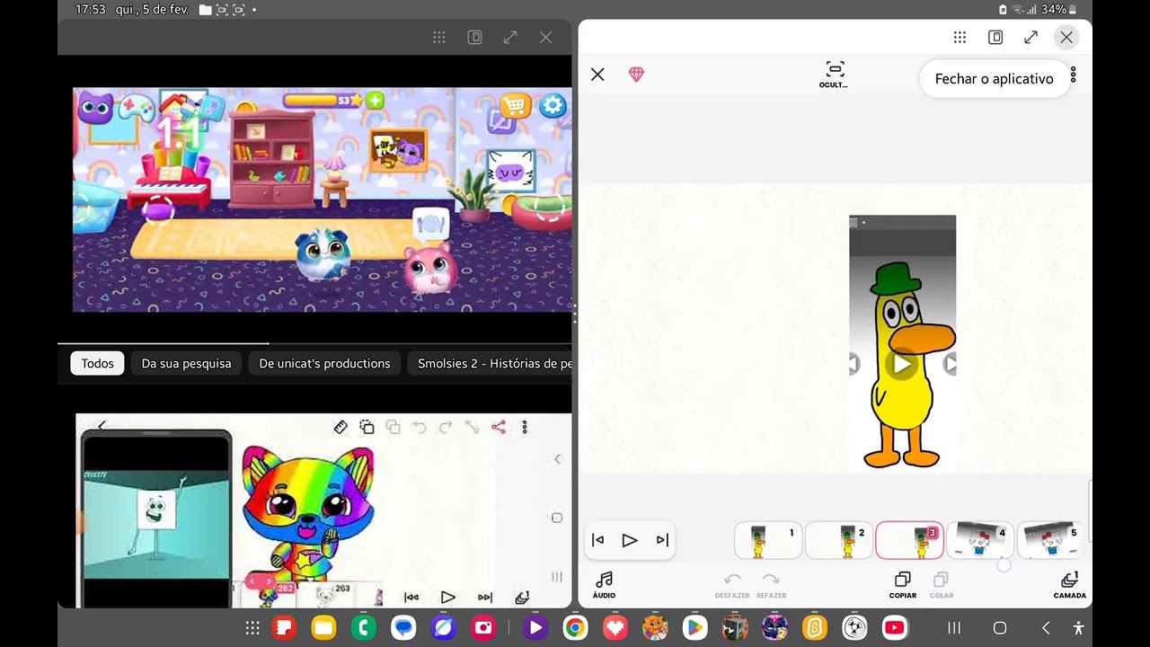1150x647 pixels.
Task: Click right window split-view icon
Action: [x=995, y=37]
